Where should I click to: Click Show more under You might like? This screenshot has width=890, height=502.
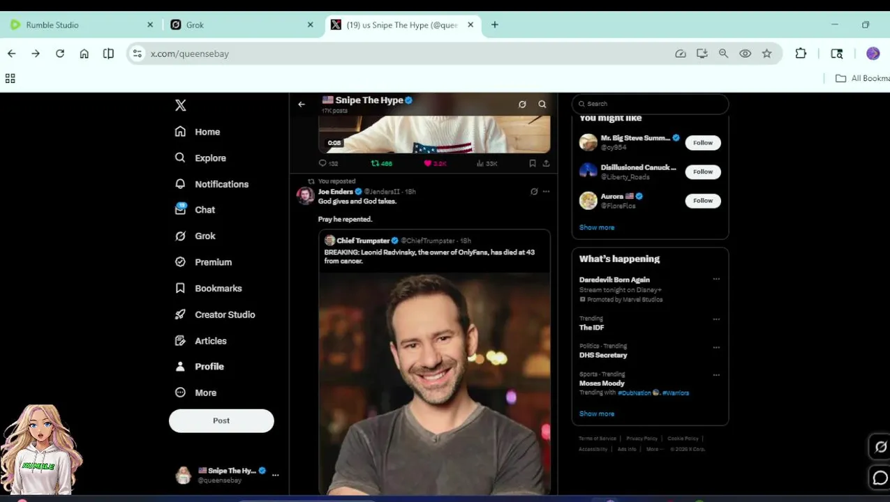coord(597,227)
